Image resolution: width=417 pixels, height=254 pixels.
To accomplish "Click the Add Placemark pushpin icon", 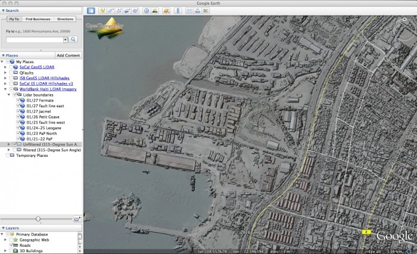I will click(102, 11).
